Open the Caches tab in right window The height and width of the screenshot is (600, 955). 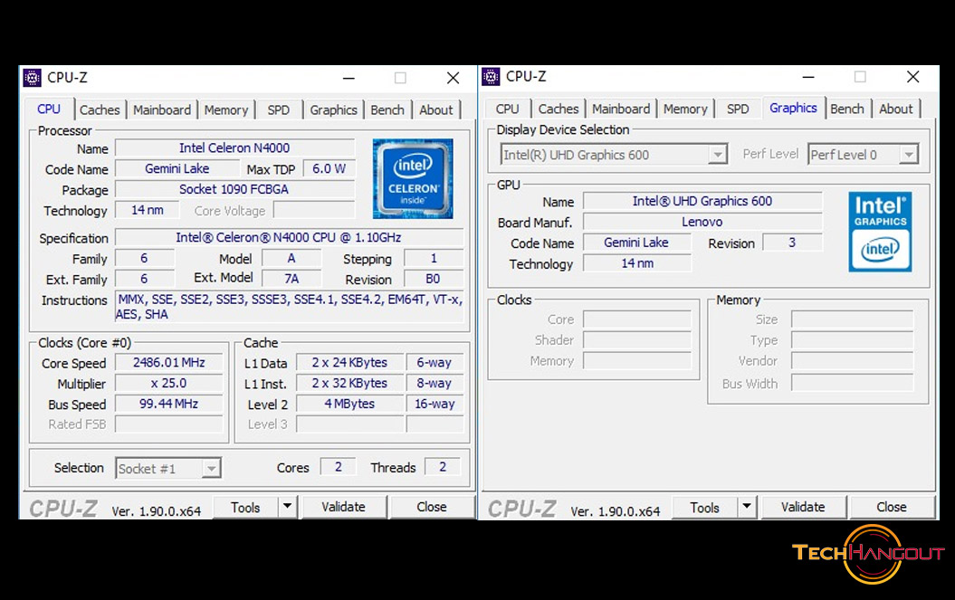coord(559,109)
